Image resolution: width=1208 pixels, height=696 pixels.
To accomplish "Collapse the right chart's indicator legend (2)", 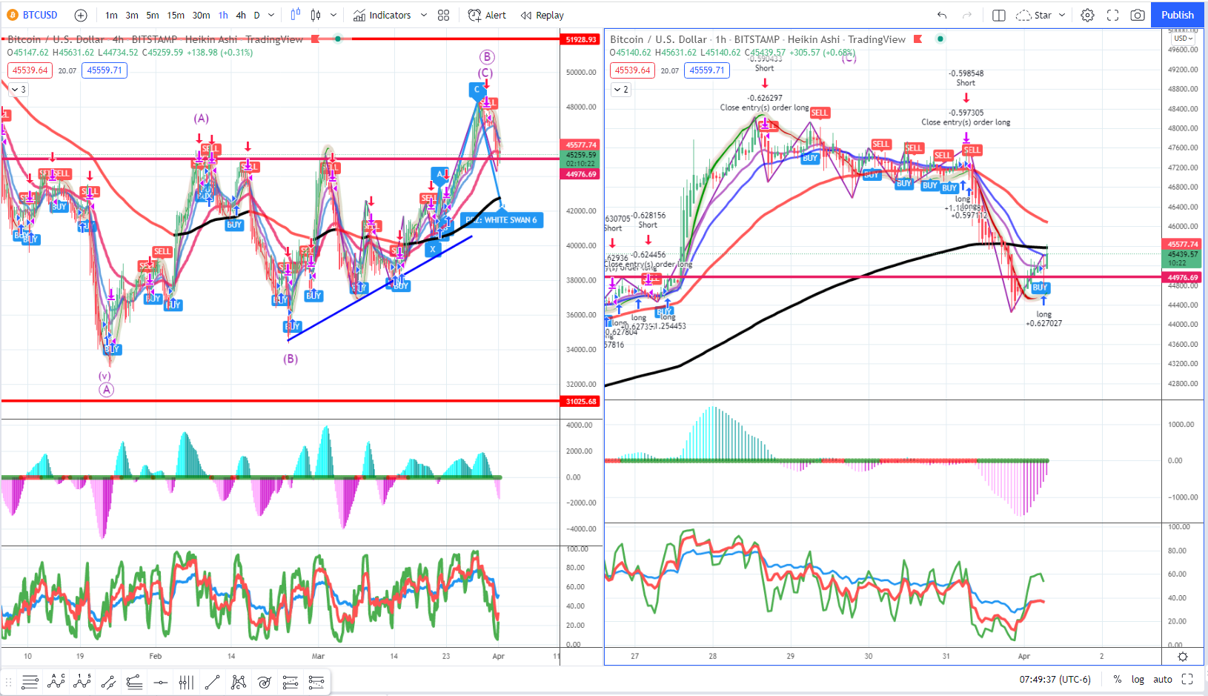I will point(621,90).
